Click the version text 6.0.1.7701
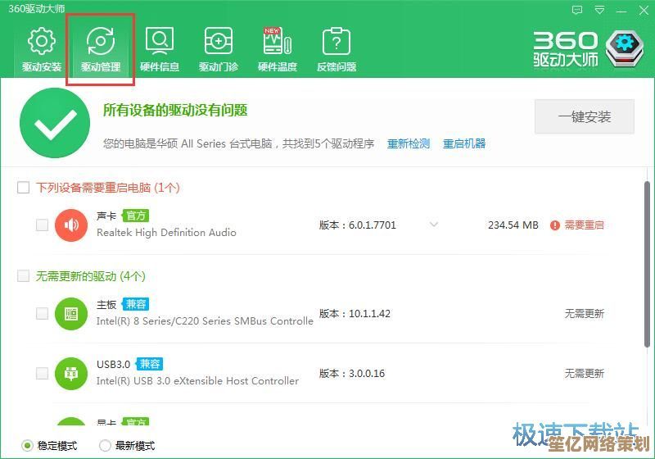The height and width of the screenshot is (459, 655). (373, 225)
